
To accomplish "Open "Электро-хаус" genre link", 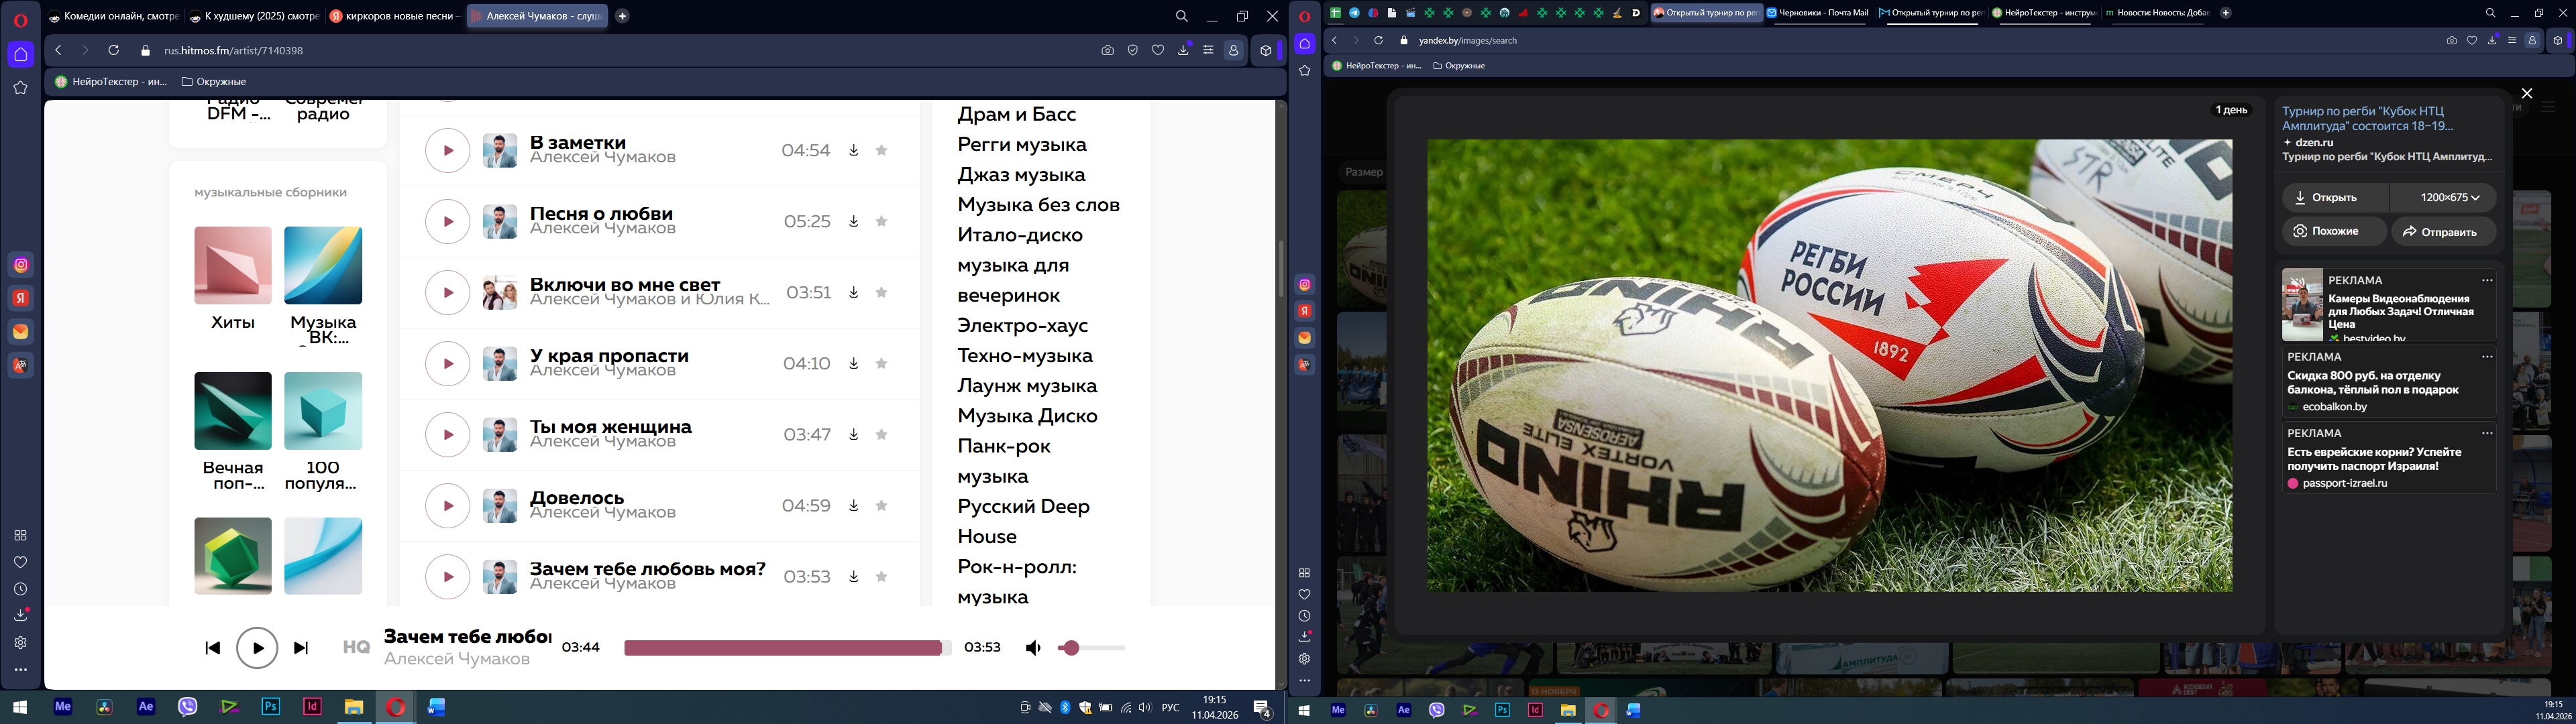I will pos(1022,326).
